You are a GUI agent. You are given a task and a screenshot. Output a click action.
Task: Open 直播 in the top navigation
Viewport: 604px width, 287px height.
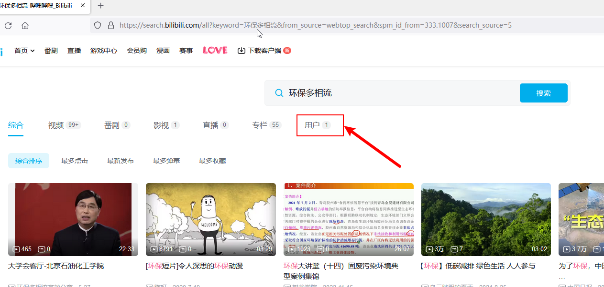pos(74,51)
